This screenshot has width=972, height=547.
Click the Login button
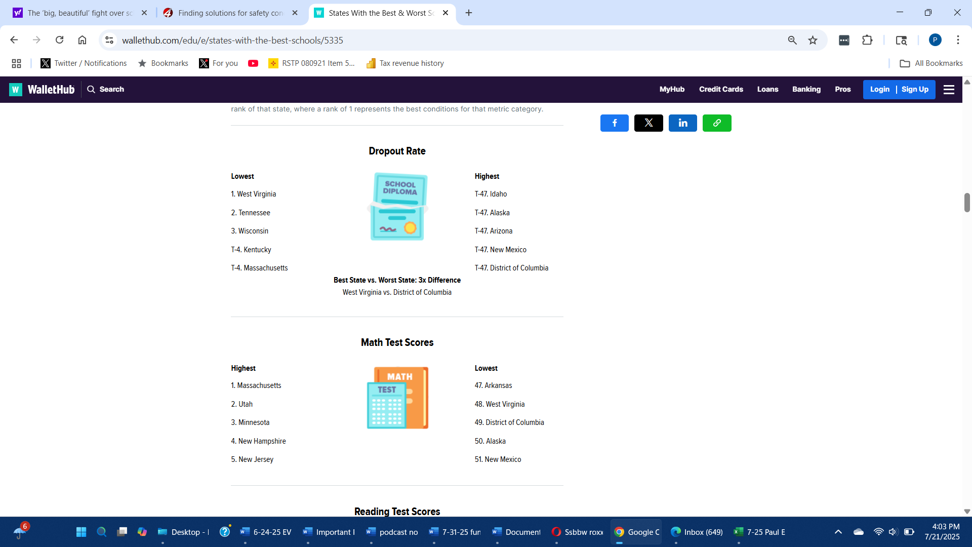(879, 89)
